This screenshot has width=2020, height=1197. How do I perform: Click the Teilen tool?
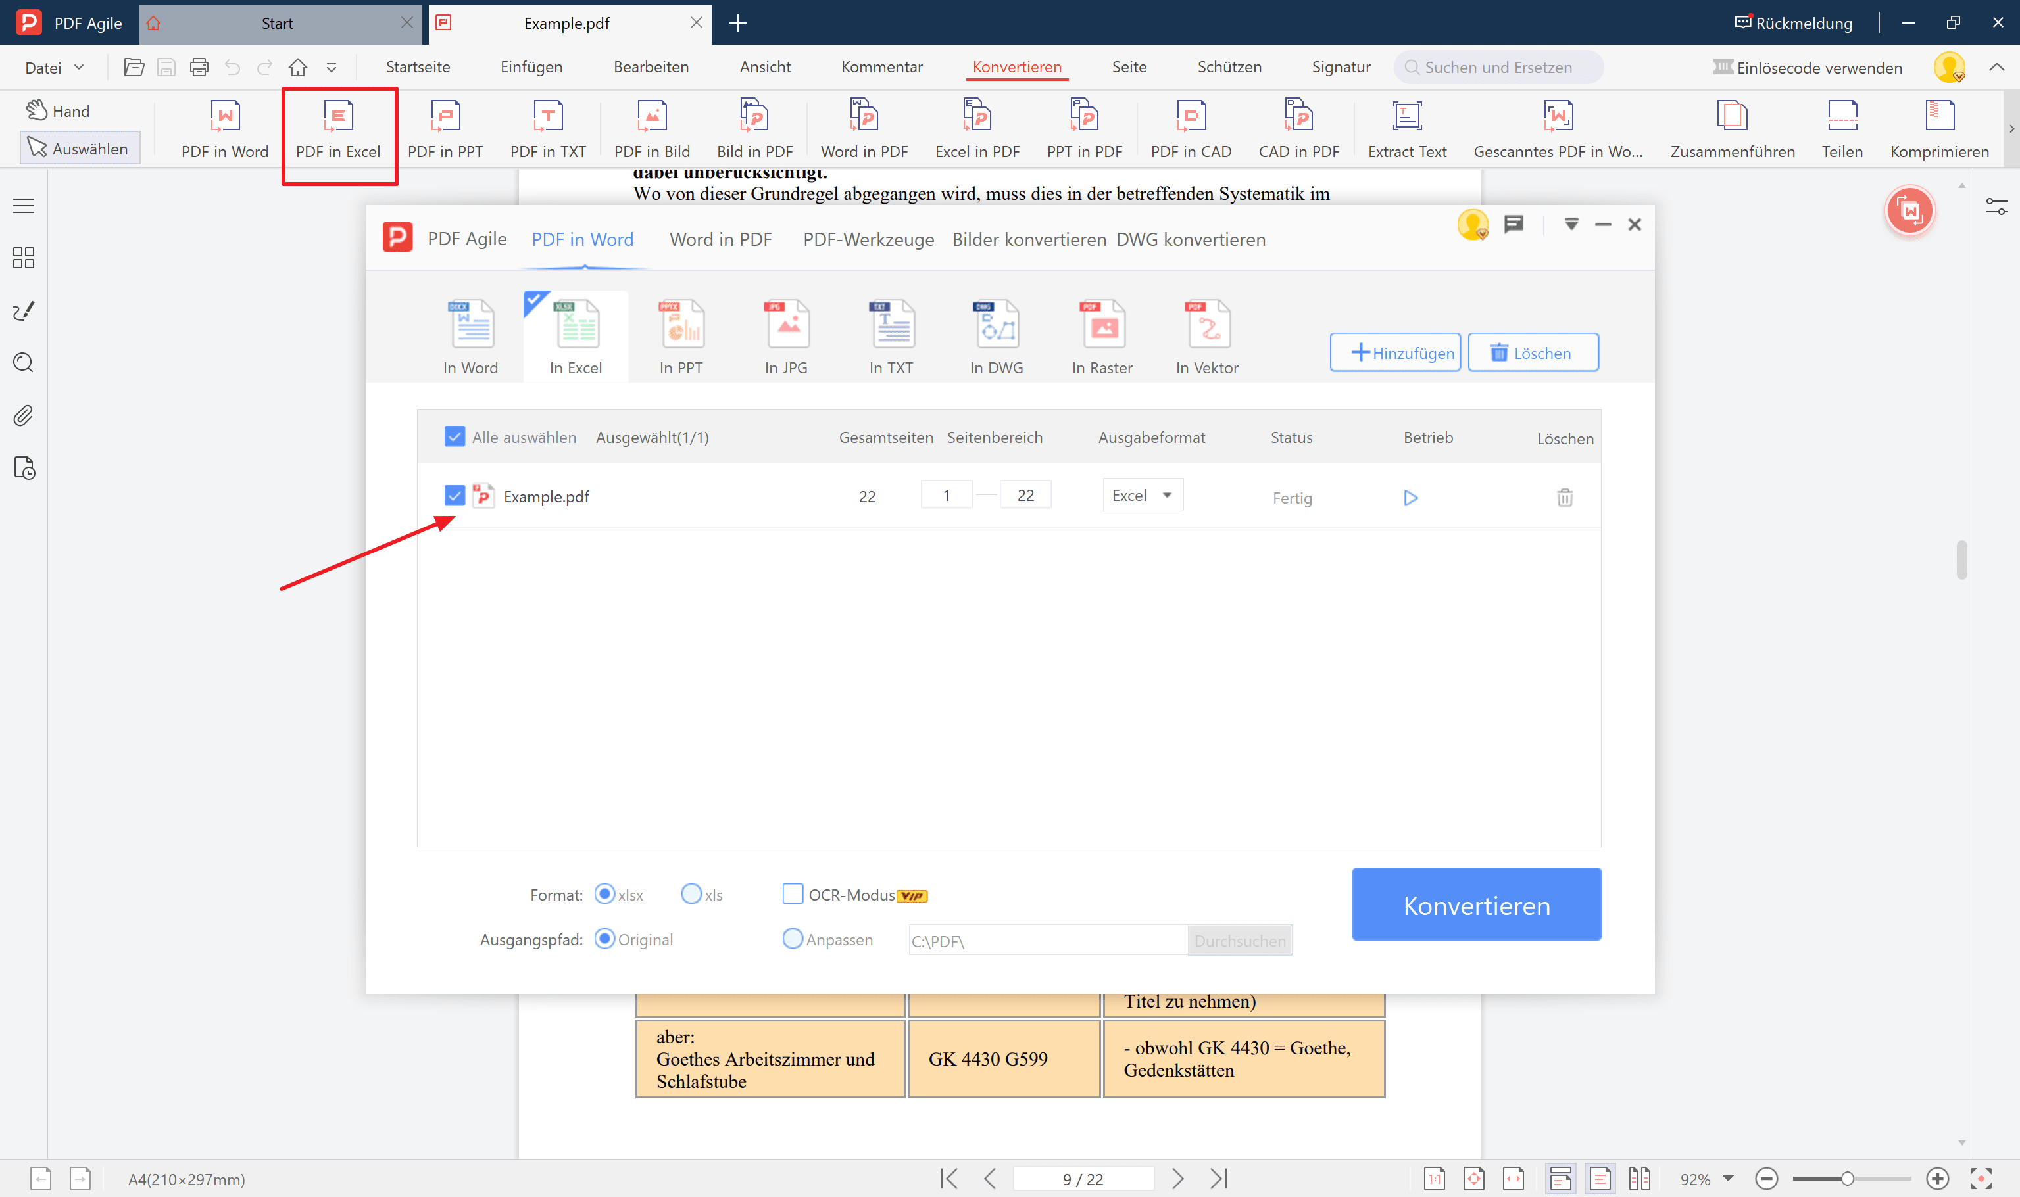point(1842,129)
